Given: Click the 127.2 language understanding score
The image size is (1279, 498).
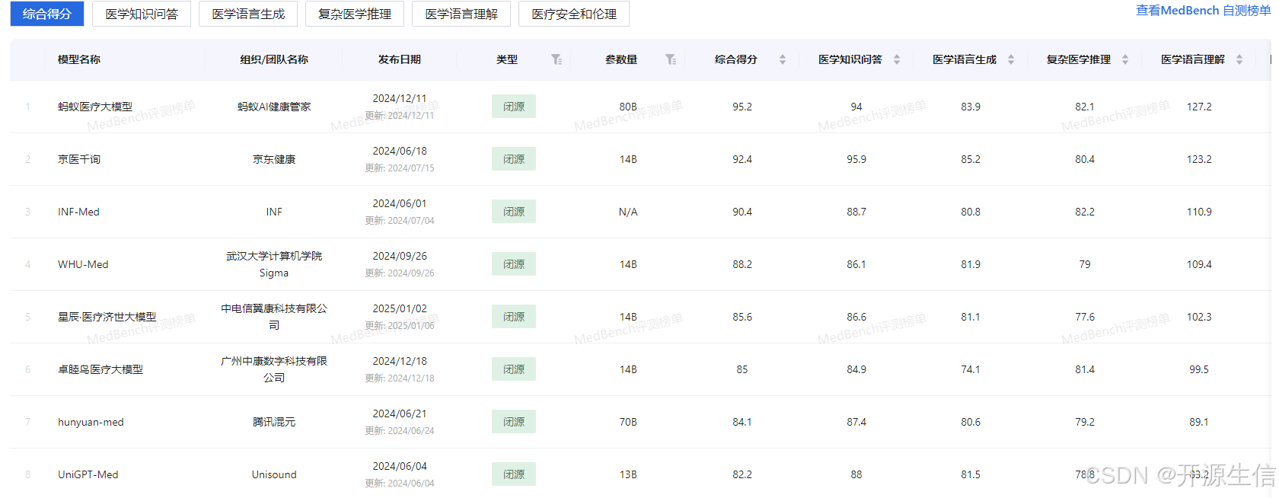Looking at the screenshot, I should point(1199,107).
